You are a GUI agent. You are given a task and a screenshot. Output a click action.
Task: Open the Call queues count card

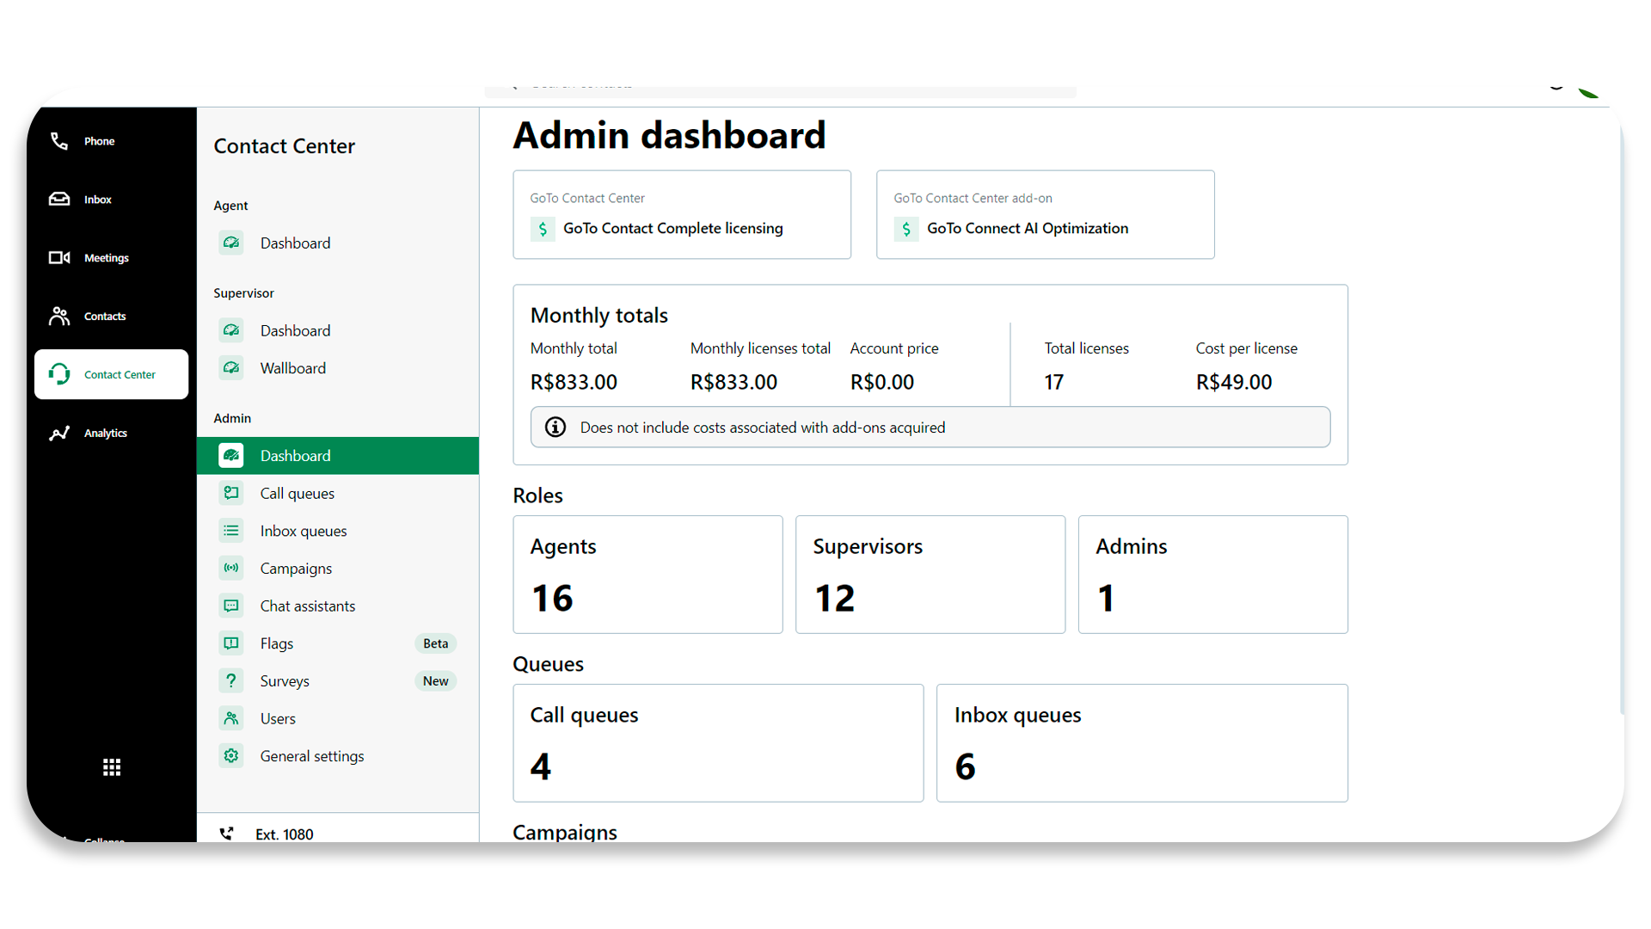(x=718, y=743)
